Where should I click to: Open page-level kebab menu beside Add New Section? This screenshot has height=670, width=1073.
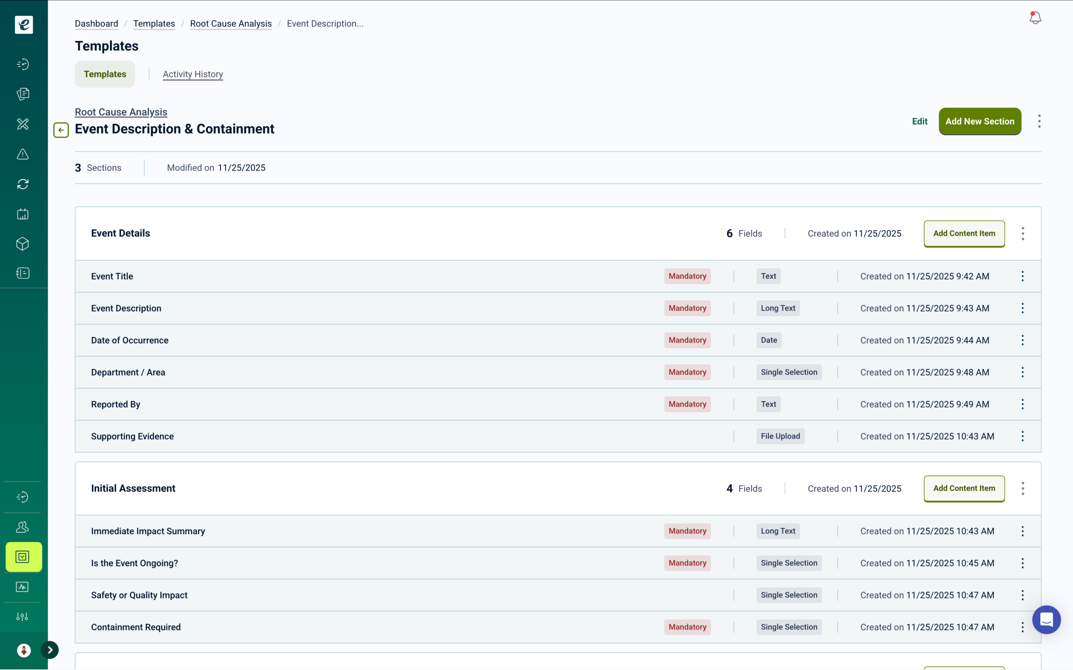tap(1039, 121)
